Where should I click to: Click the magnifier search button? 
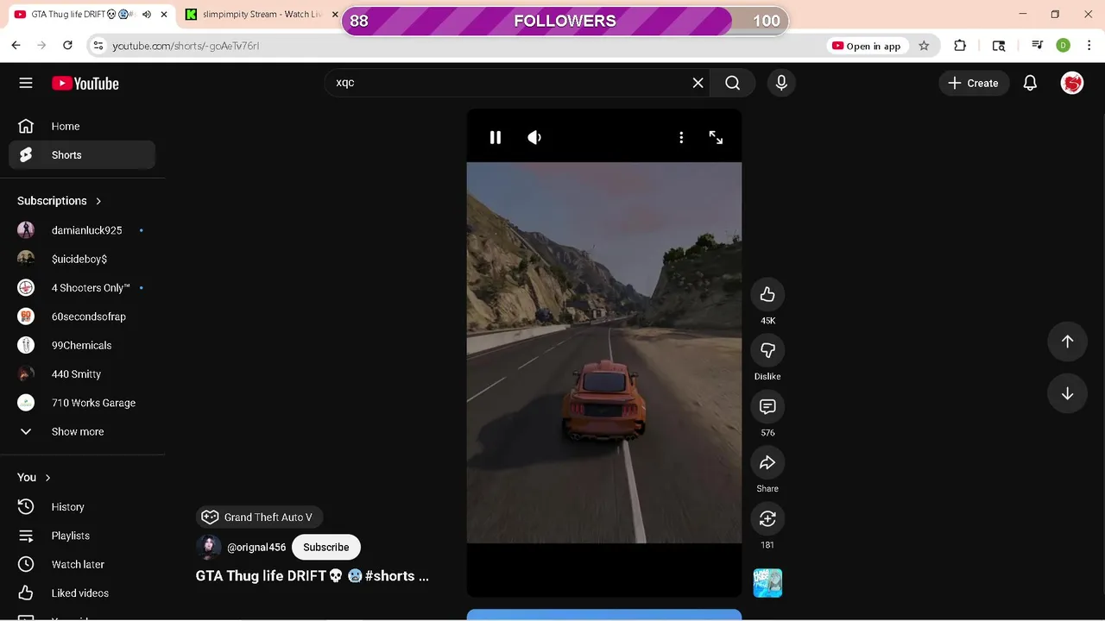pyautogui.click(x=732, y=83)
